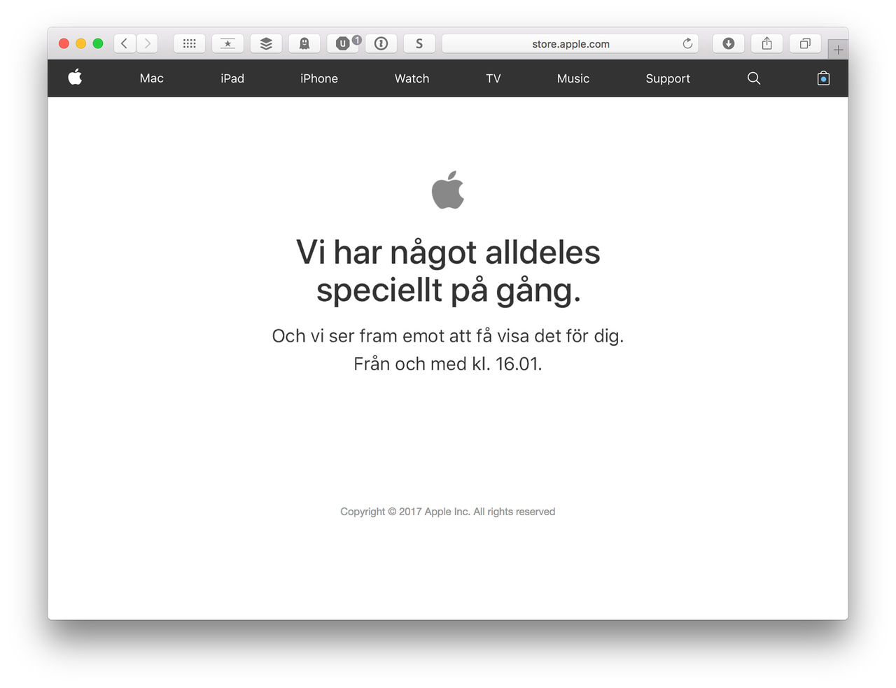This screenshot has width=896, height=688.
Task: Open the uBlock extension with badge
Action: pos(343,43)
